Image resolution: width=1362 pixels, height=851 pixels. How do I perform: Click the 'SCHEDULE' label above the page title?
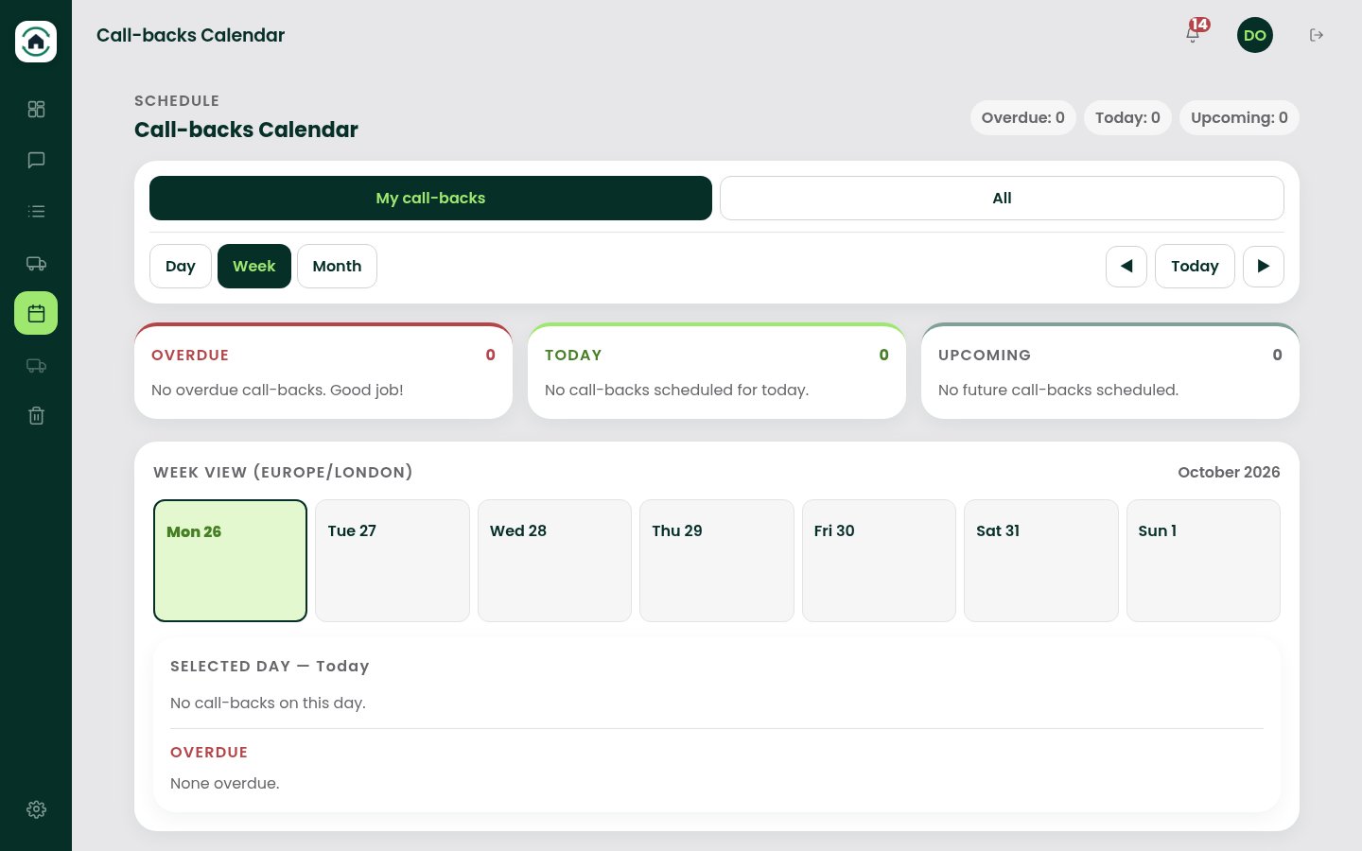[177, 101]
